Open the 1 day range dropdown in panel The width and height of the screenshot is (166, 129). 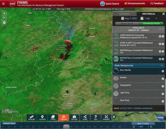click(151, 19)
